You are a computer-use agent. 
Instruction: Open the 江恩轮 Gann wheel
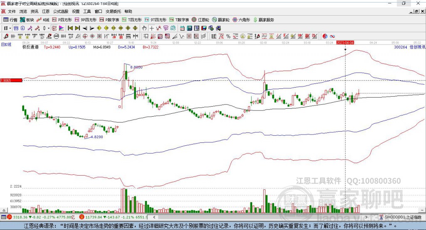201,20
